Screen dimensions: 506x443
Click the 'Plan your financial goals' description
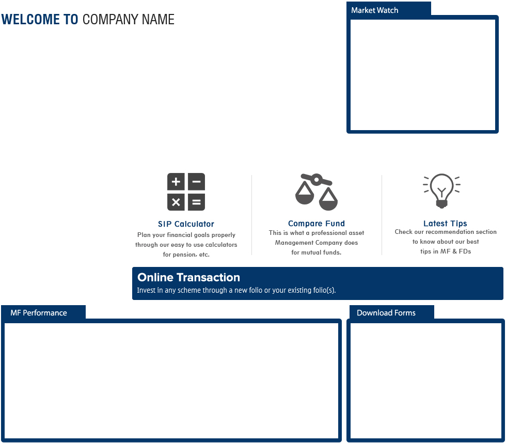tap(186, 245)
